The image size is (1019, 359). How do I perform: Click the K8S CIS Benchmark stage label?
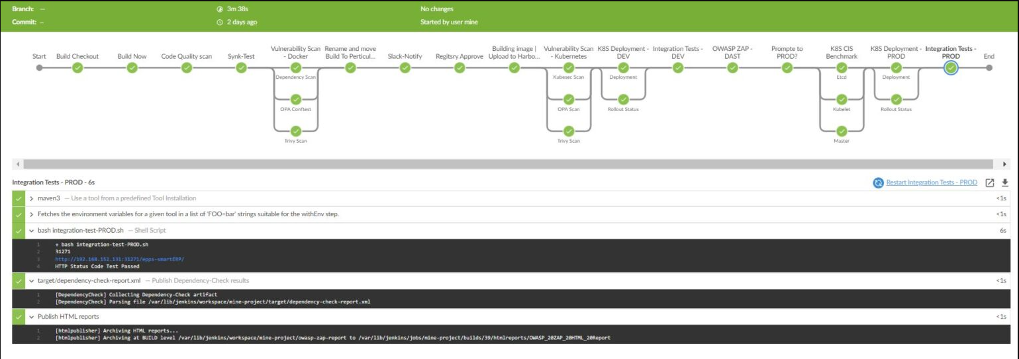point(842,52)
